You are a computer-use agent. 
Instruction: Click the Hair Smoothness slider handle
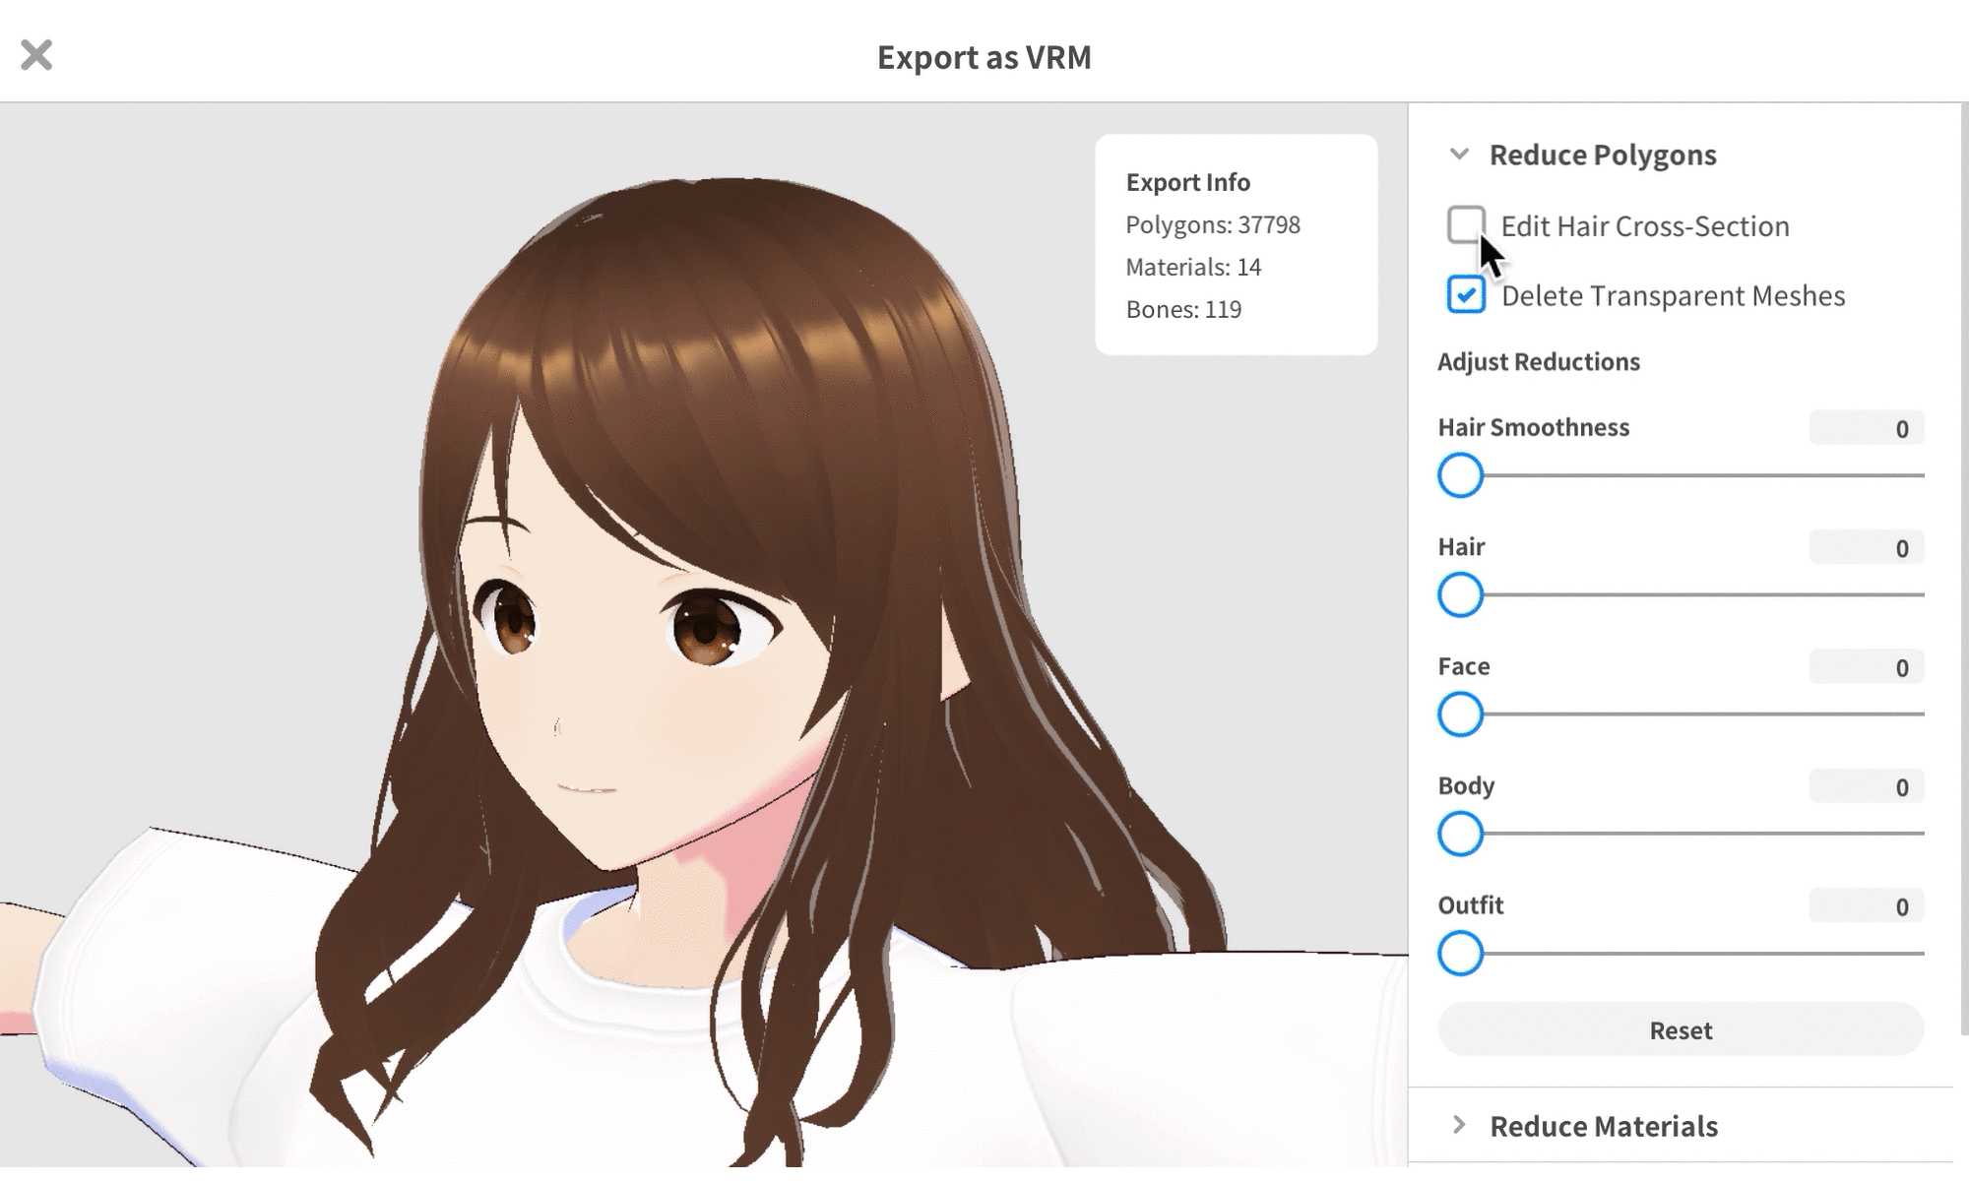click(1460, 475)
